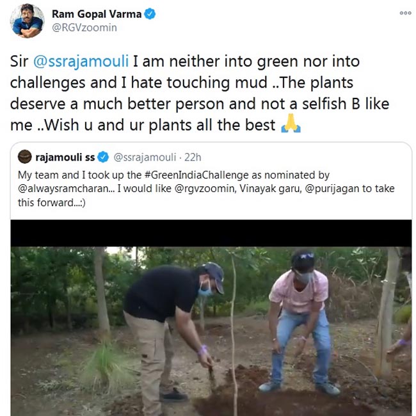Open the @RGVzoomin handle under the name
The image size is (416, 416).
(x=83, y=28)
